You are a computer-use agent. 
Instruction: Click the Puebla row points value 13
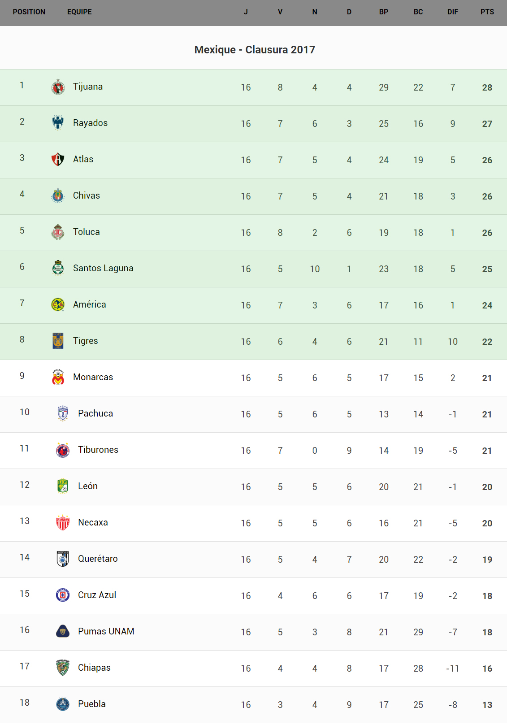point(487,705)
